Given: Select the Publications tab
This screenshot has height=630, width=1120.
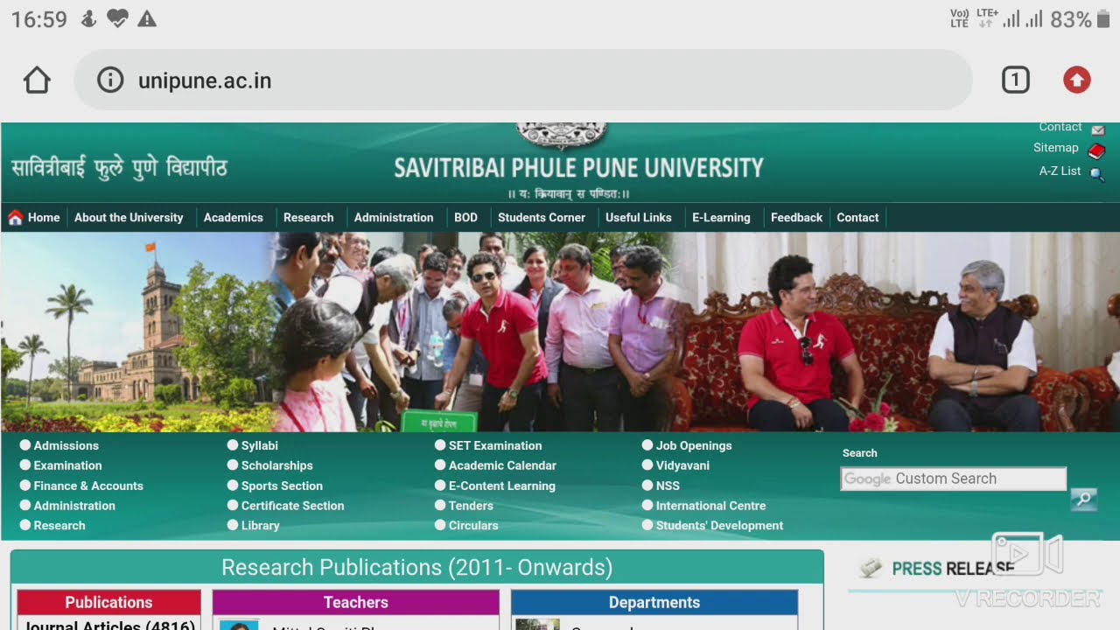Looking at the screenshot, I should pyautogui.click(x=108, y=602).
